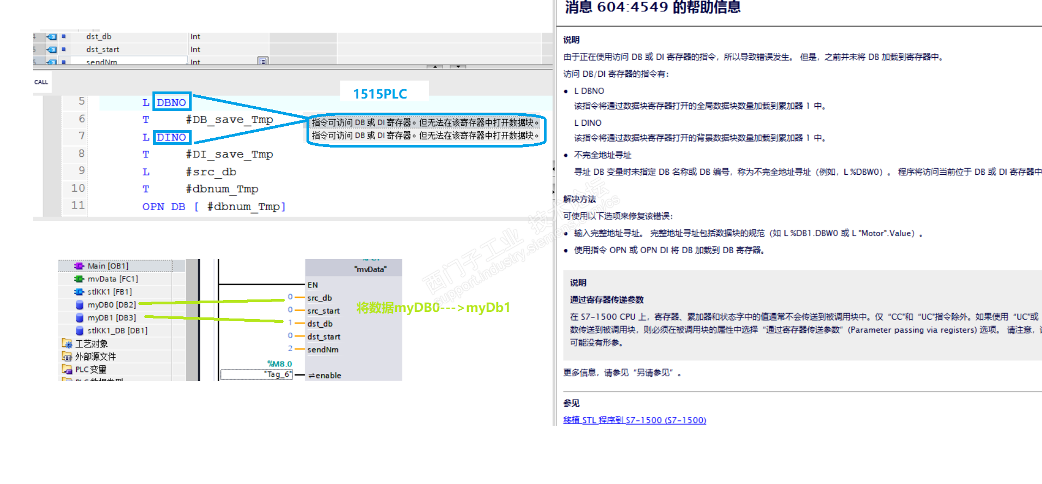Click line number 11 in the gutter
Screen dimensions: 1042x484
(x=78, y=205)
